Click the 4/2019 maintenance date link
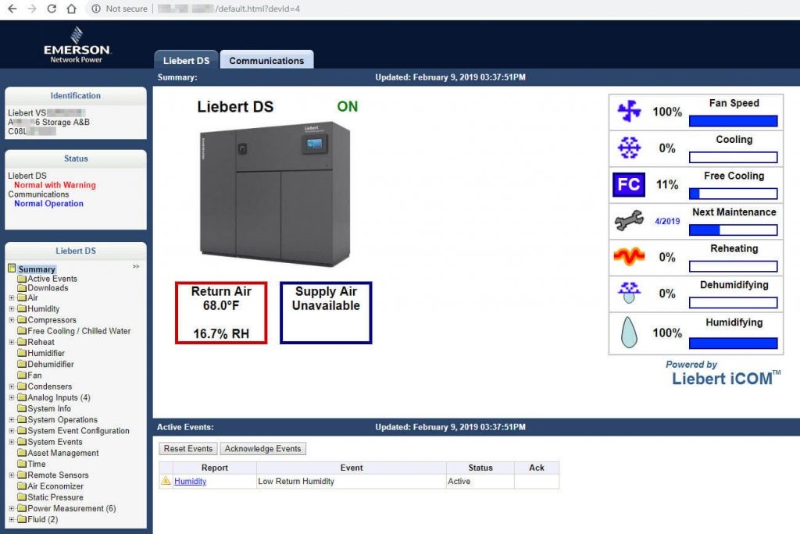800x534 pixels. 667,221
